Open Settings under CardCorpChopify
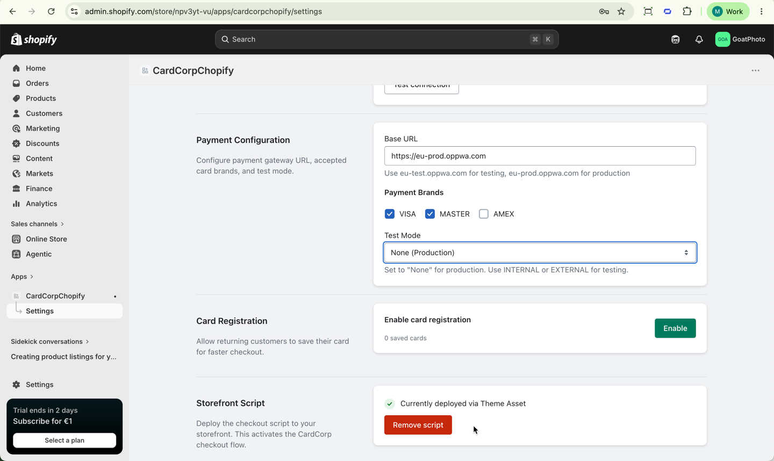This screenshot has width=774, height=461. pyautogui.click(x=64, y=311)
